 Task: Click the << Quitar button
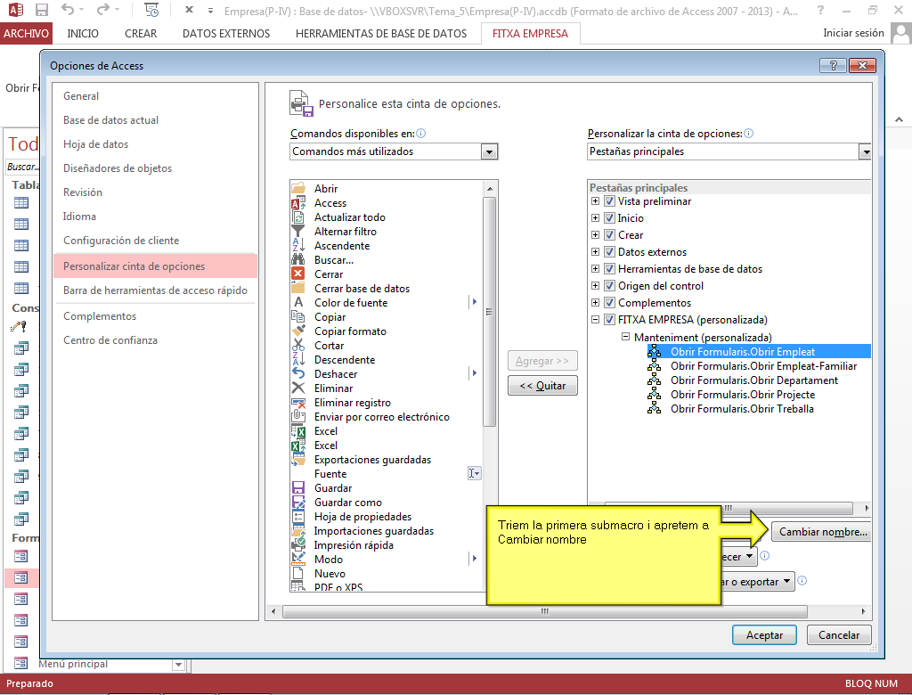pos(542,385)
